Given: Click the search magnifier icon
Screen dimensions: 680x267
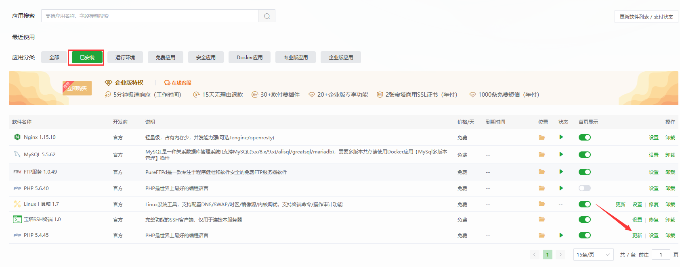Looking at the screenshot, I should pyautogui.click(x=267, y=16).
